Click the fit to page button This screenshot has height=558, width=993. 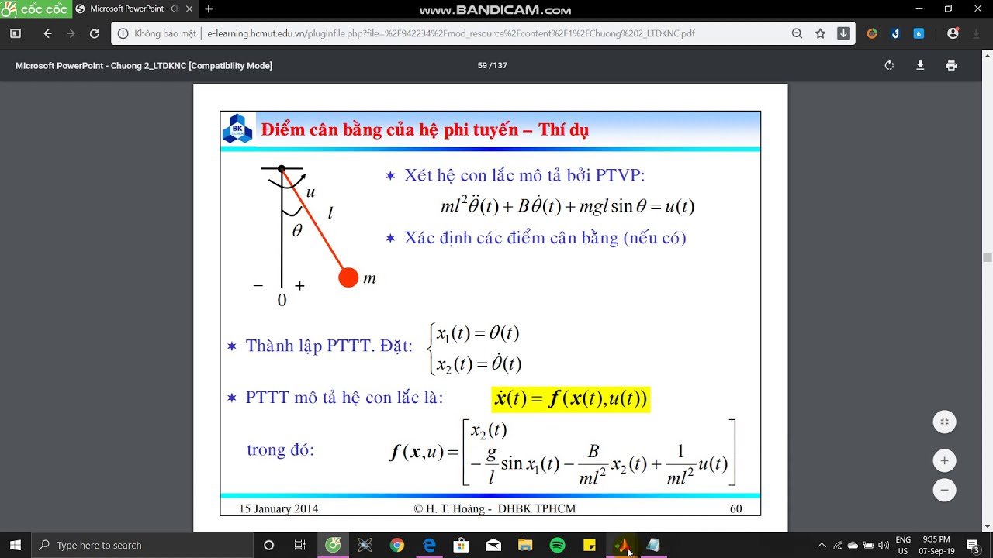(x=944, y=422)
